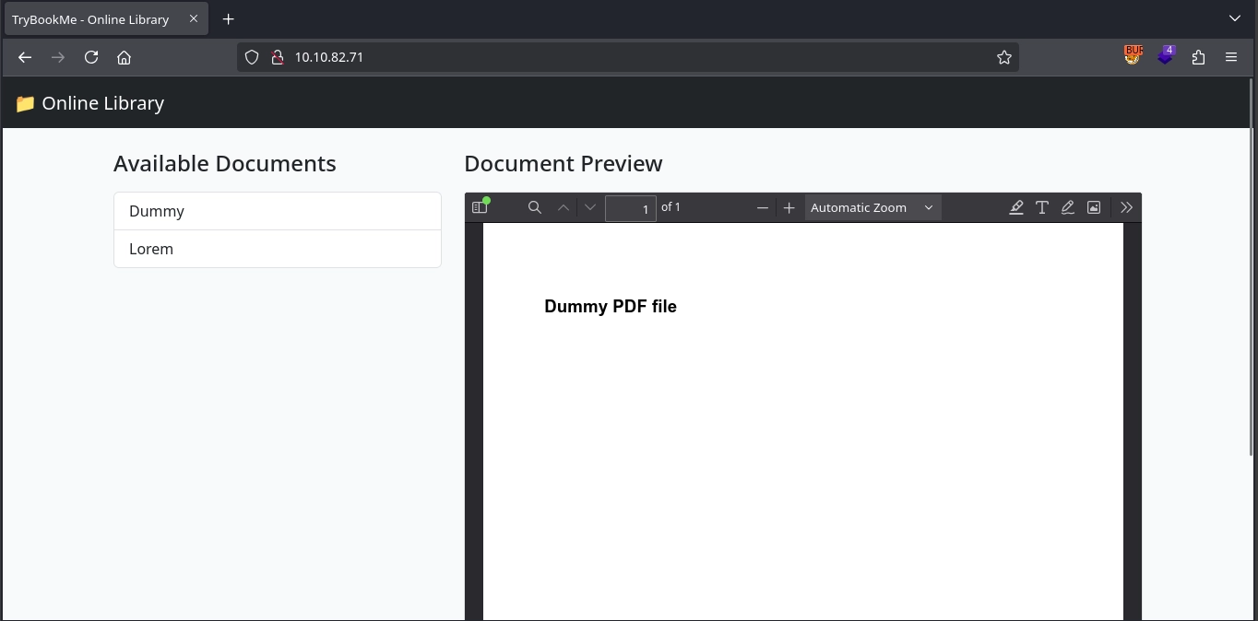The height and width of the screenshot is (621, 1258).
Task: Toggle the PDF viewer sidebar
Action: point(480,207)
